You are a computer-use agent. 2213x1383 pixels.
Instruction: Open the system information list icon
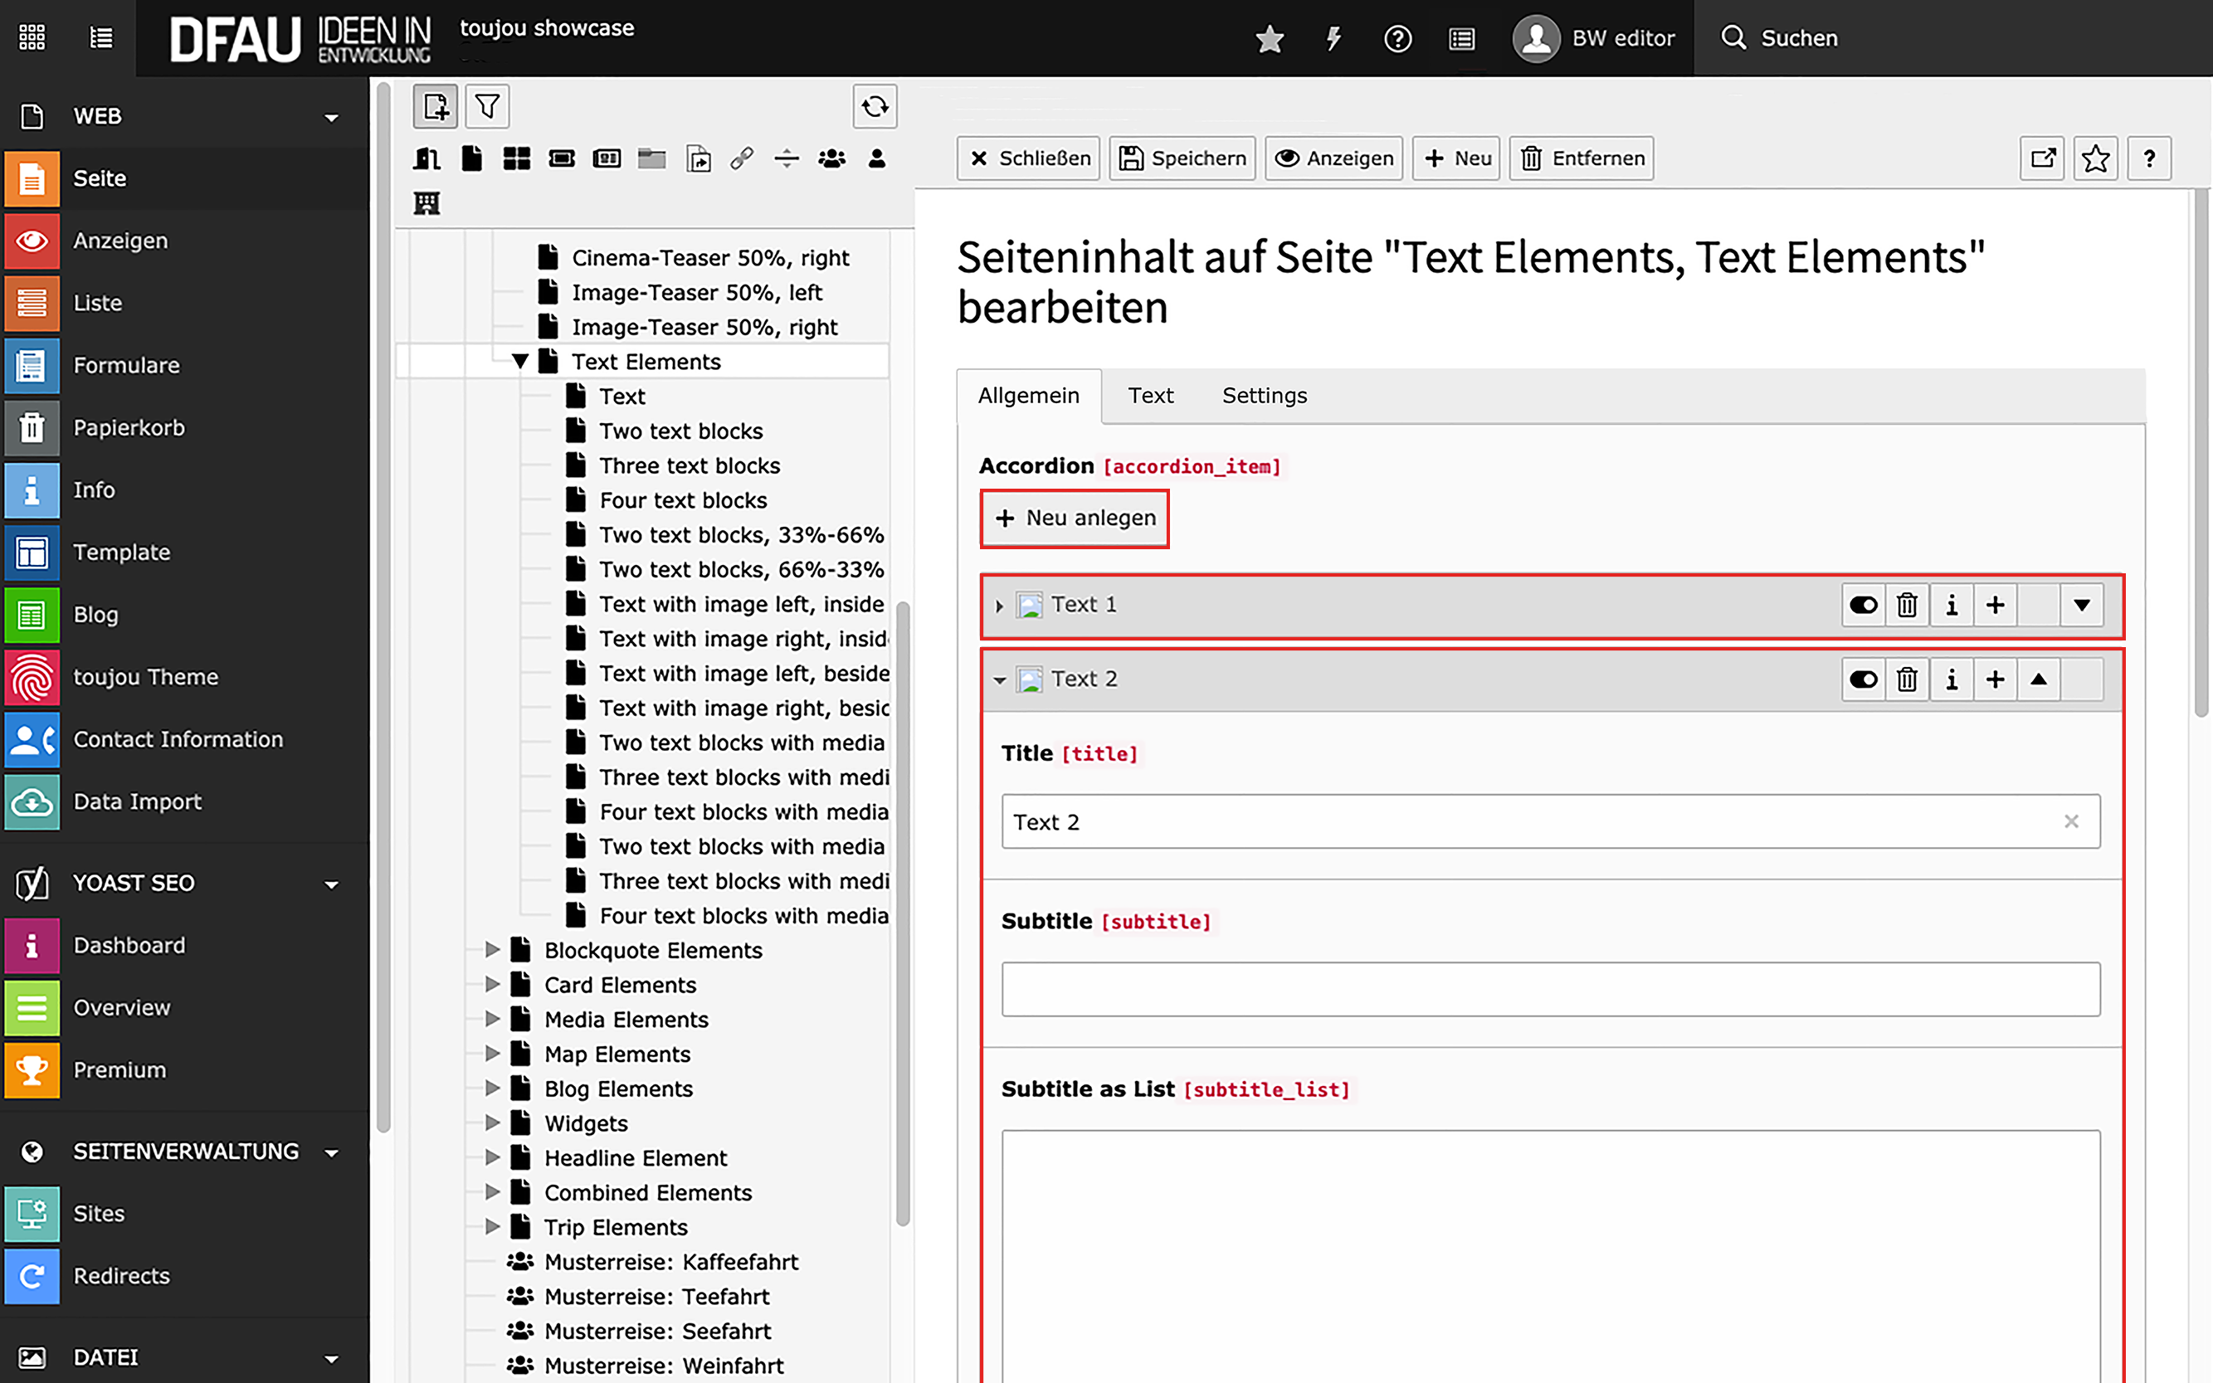[x=1461, y=38]
